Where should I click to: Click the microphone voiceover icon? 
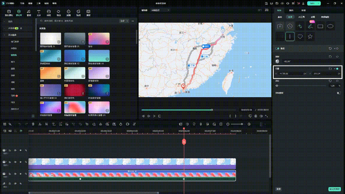(201, 124)
